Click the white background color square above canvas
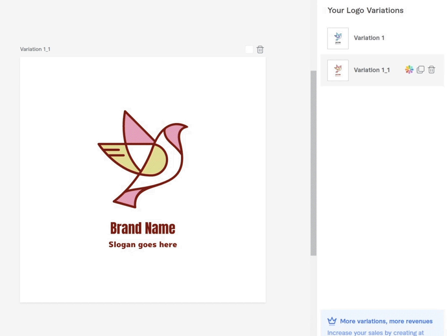The image size is (447, 336). point(249,49)
